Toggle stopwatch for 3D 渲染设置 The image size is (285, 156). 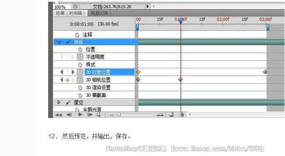[x=80, y=88]
